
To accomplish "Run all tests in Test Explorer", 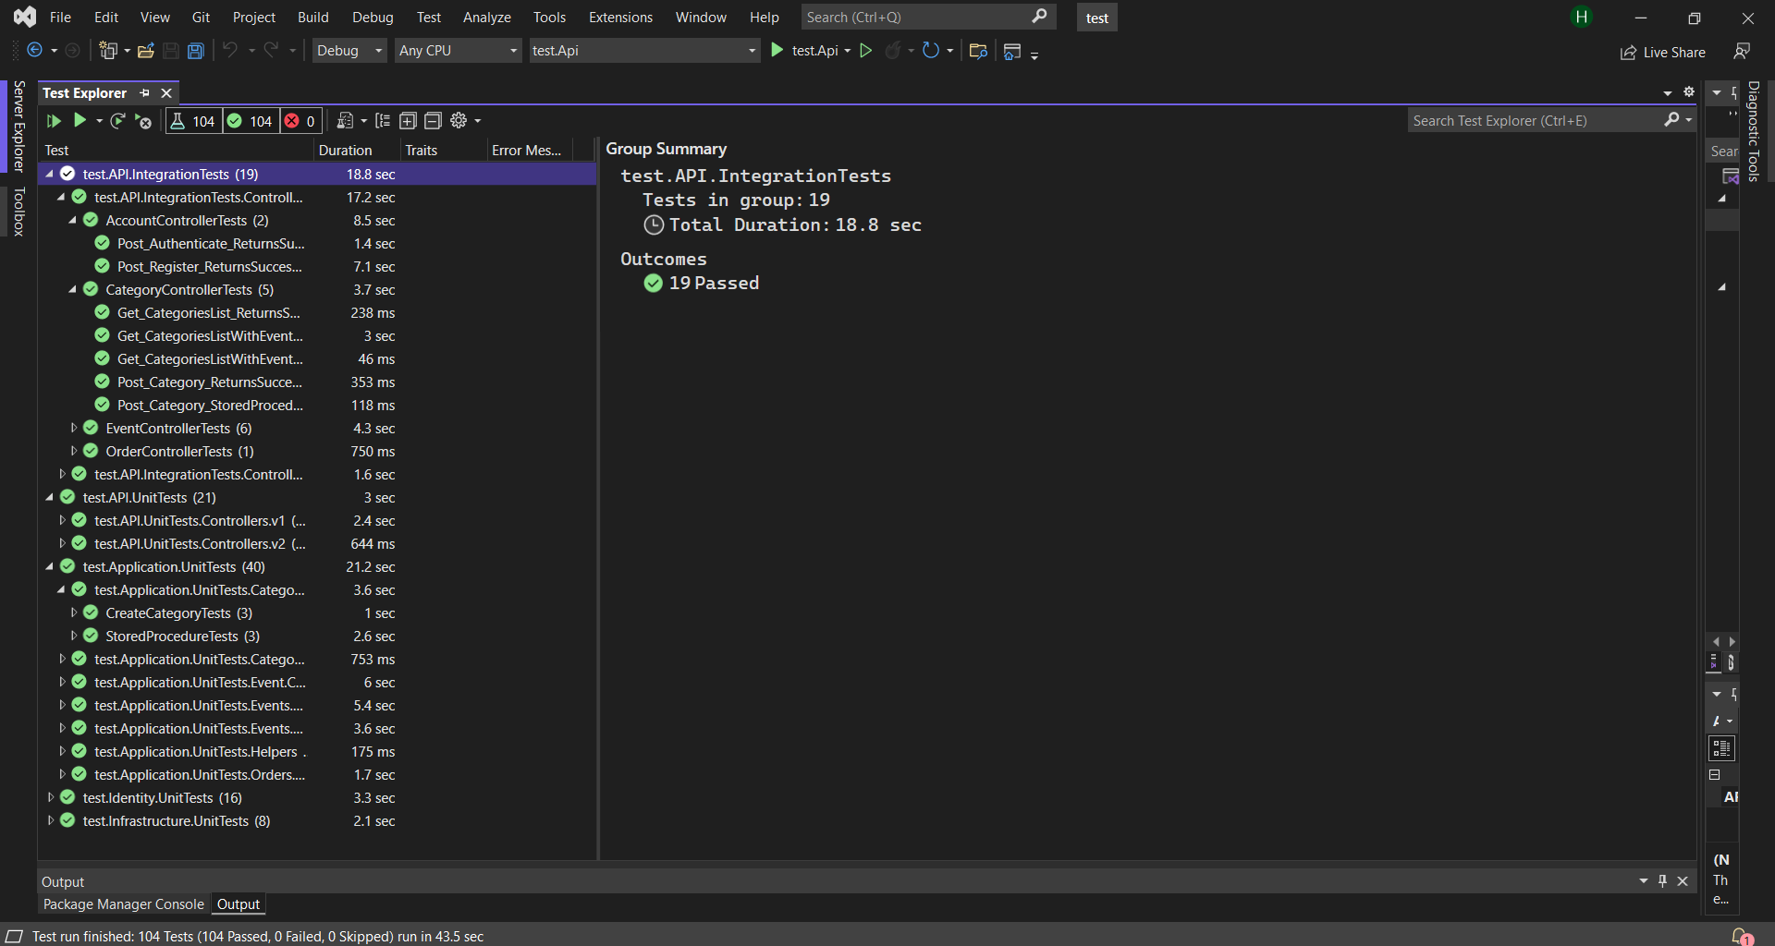I will pyautogui.click(x=53, y=120).
